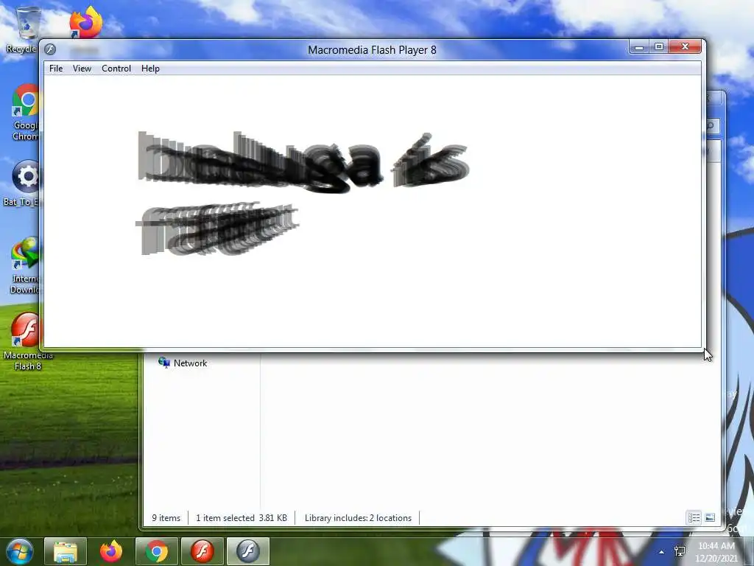Click the Flash Player title bar icon

tap(50, 49)
